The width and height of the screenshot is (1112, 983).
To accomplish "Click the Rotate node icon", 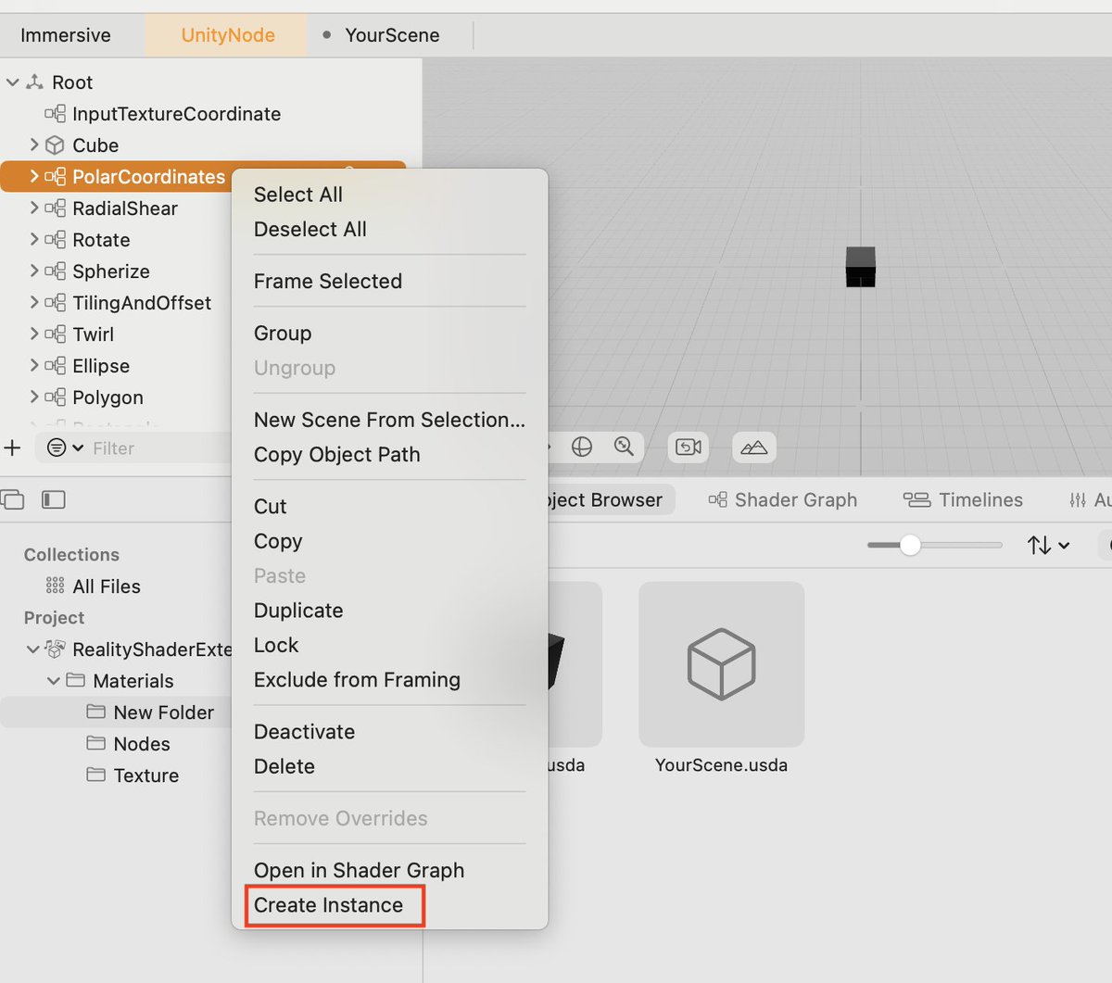I will click(x=56, y=240).
